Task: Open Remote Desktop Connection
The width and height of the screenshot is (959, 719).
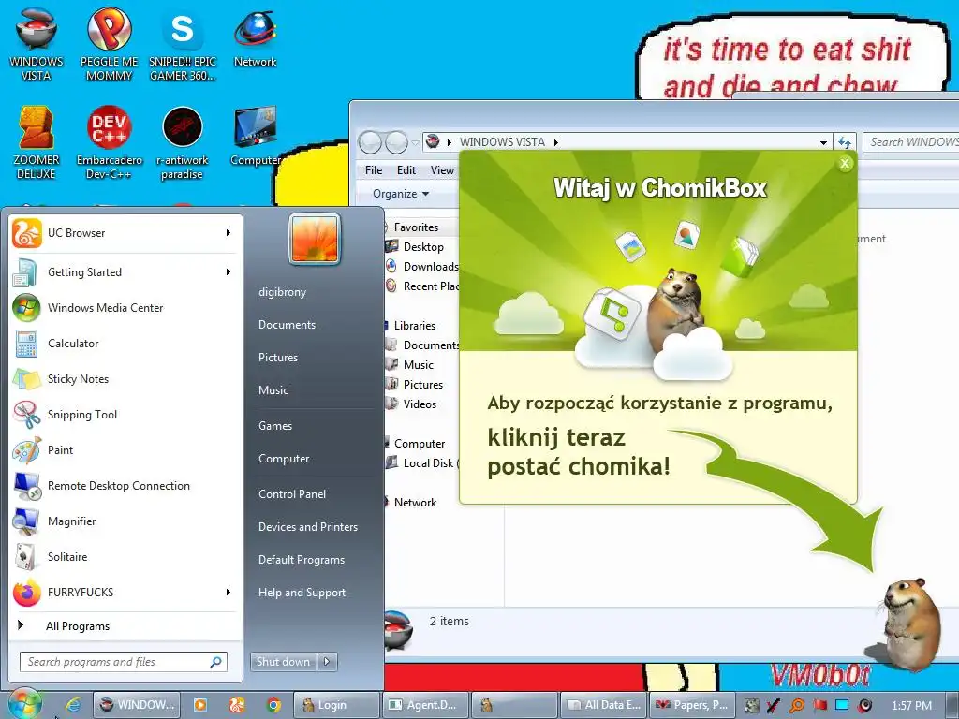Action: point(125,486)
